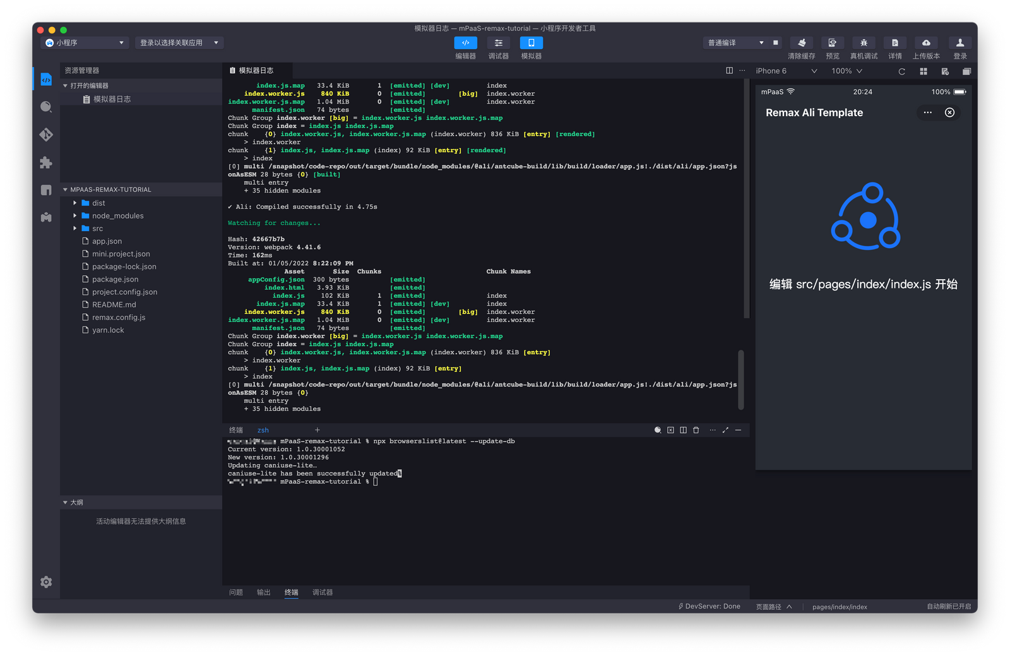Open package.json from the file tree
The width and height of the screenshot is (1010, 656).
[115, 279]
